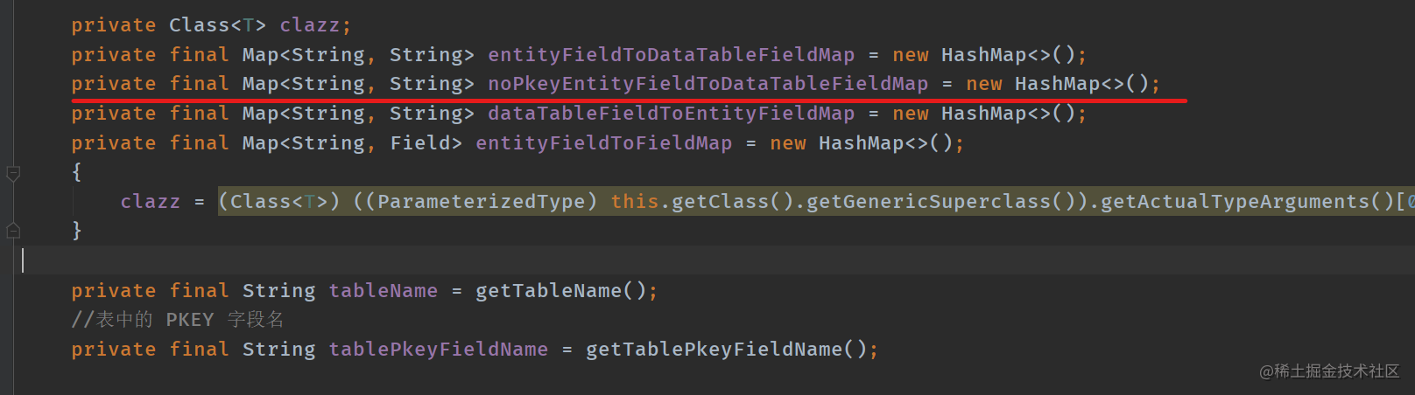The height and width of the screenshot is (395, 1415).
Task: Click the getGenericSuperclass() method call
Action: pyautogui.click(x=940, y=202)
